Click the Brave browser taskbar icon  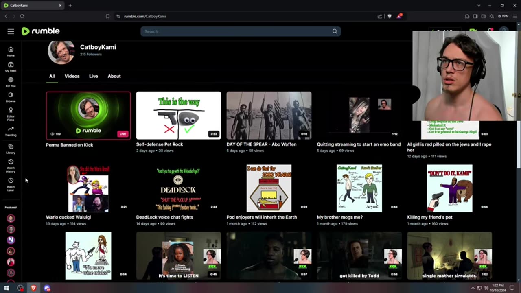point(33,288)
